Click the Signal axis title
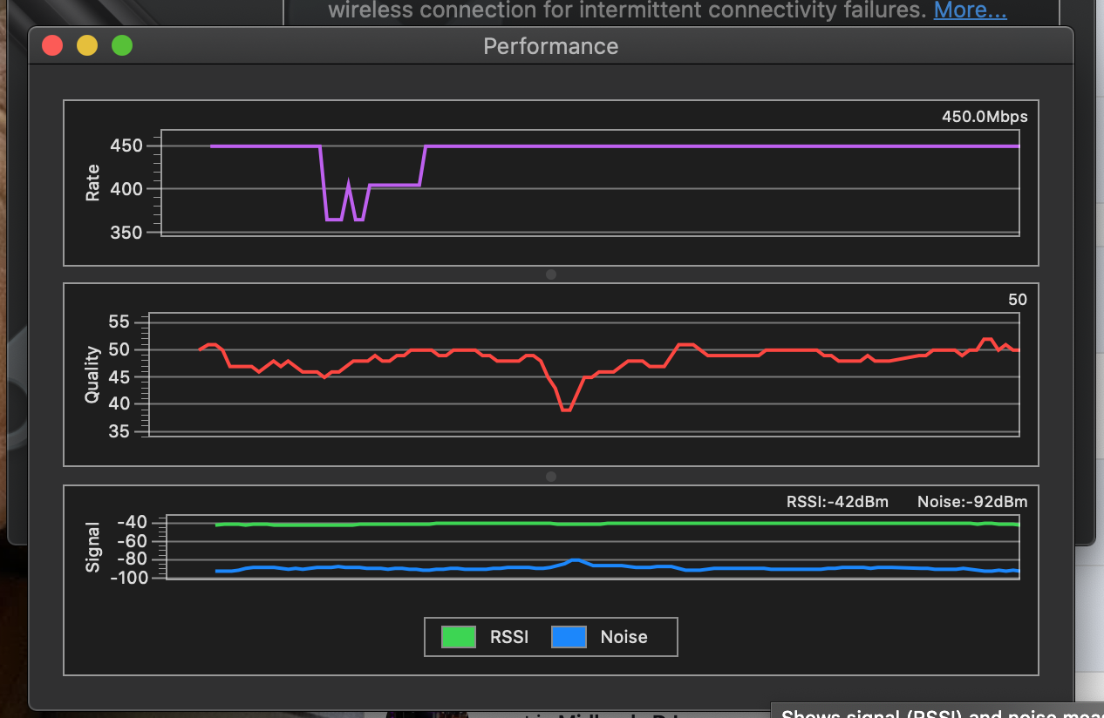1104x718 pixels. (x=92, y=547)
